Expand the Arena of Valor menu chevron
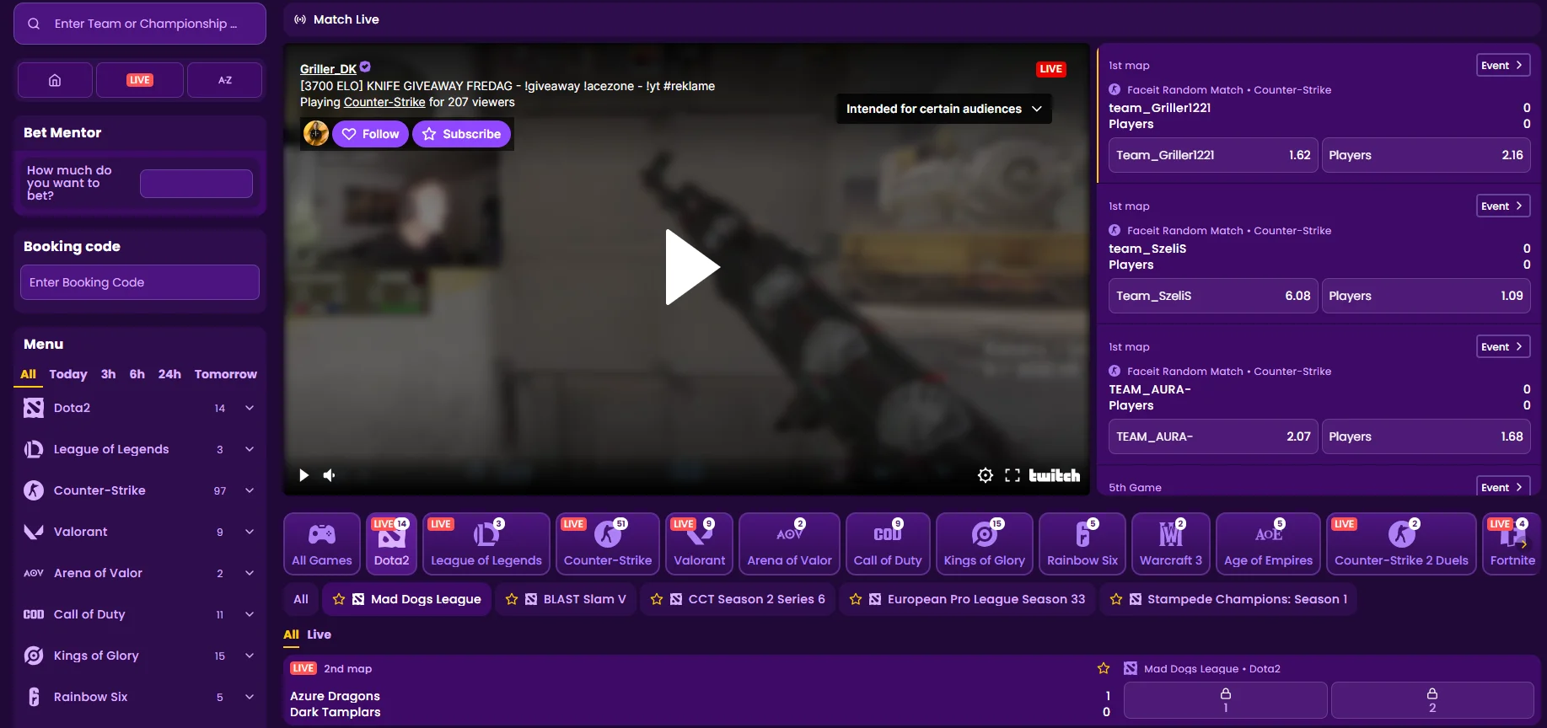Screen dimensions: 1547x728 pos(250,573)
